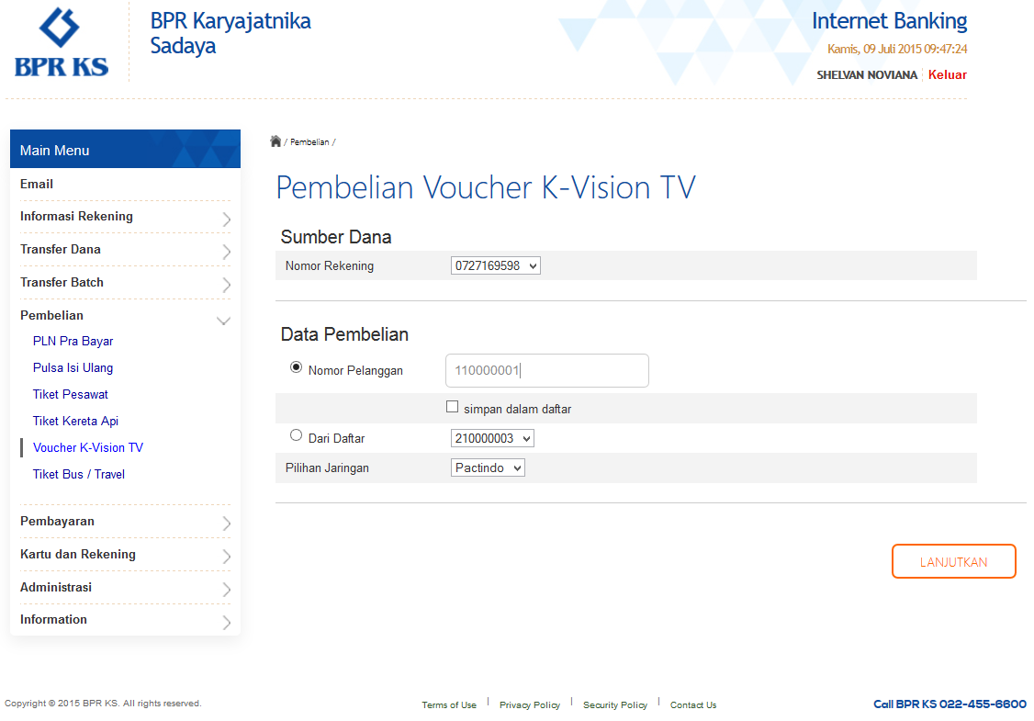Click the home icon in the breadcrumb
Viewport: 1034px width, 721px height.
coord(275,141)
